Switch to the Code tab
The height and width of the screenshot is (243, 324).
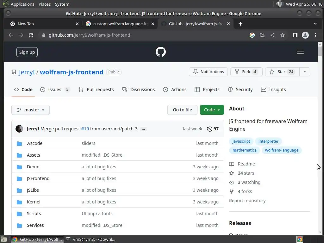pyautogui.click(x=23, y=90)
